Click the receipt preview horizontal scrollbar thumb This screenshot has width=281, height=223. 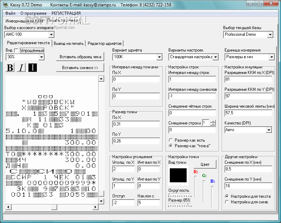point(54,207)
